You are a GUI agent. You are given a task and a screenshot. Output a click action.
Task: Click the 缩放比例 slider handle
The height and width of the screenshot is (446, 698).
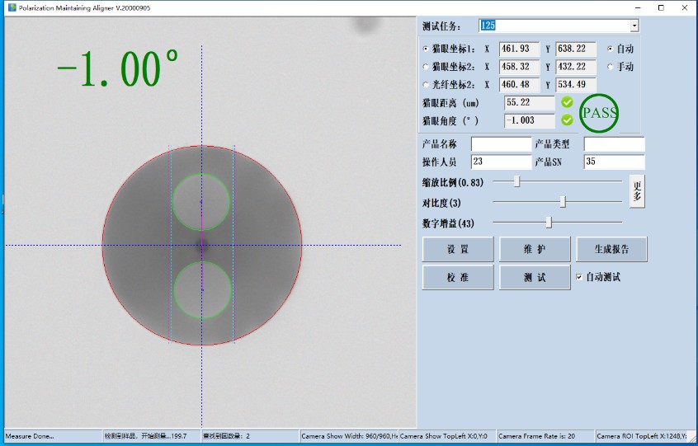tap(517, 181)
